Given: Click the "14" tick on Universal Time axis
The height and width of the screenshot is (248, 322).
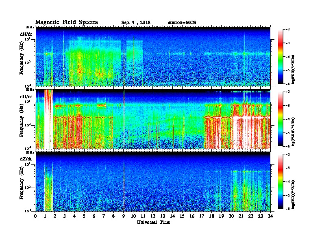Looking at the screenshot, I should pos(172,216).
